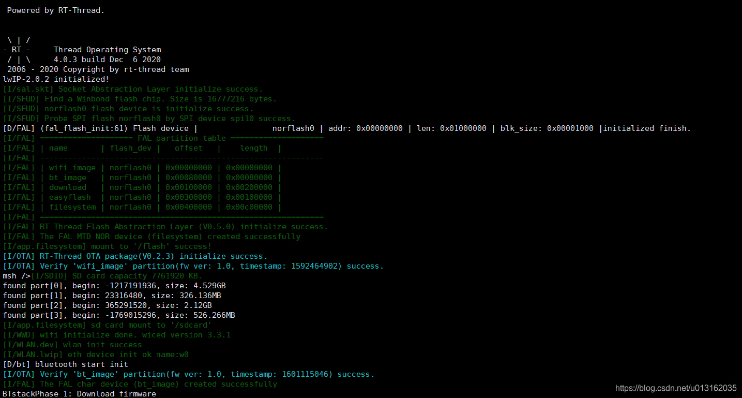Select the 'Thread Operating System' banner text

pos(107,50)
